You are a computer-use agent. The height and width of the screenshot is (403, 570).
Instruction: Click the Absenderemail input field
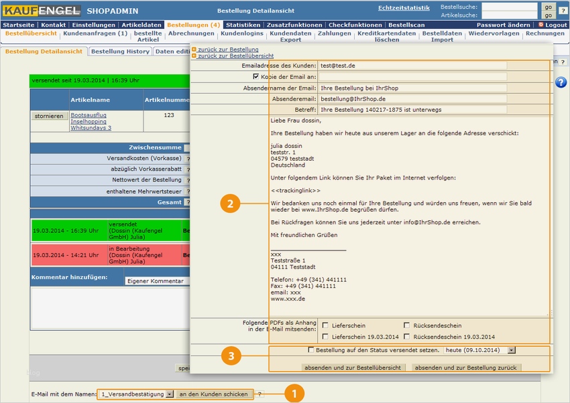(x=413, y=98)
